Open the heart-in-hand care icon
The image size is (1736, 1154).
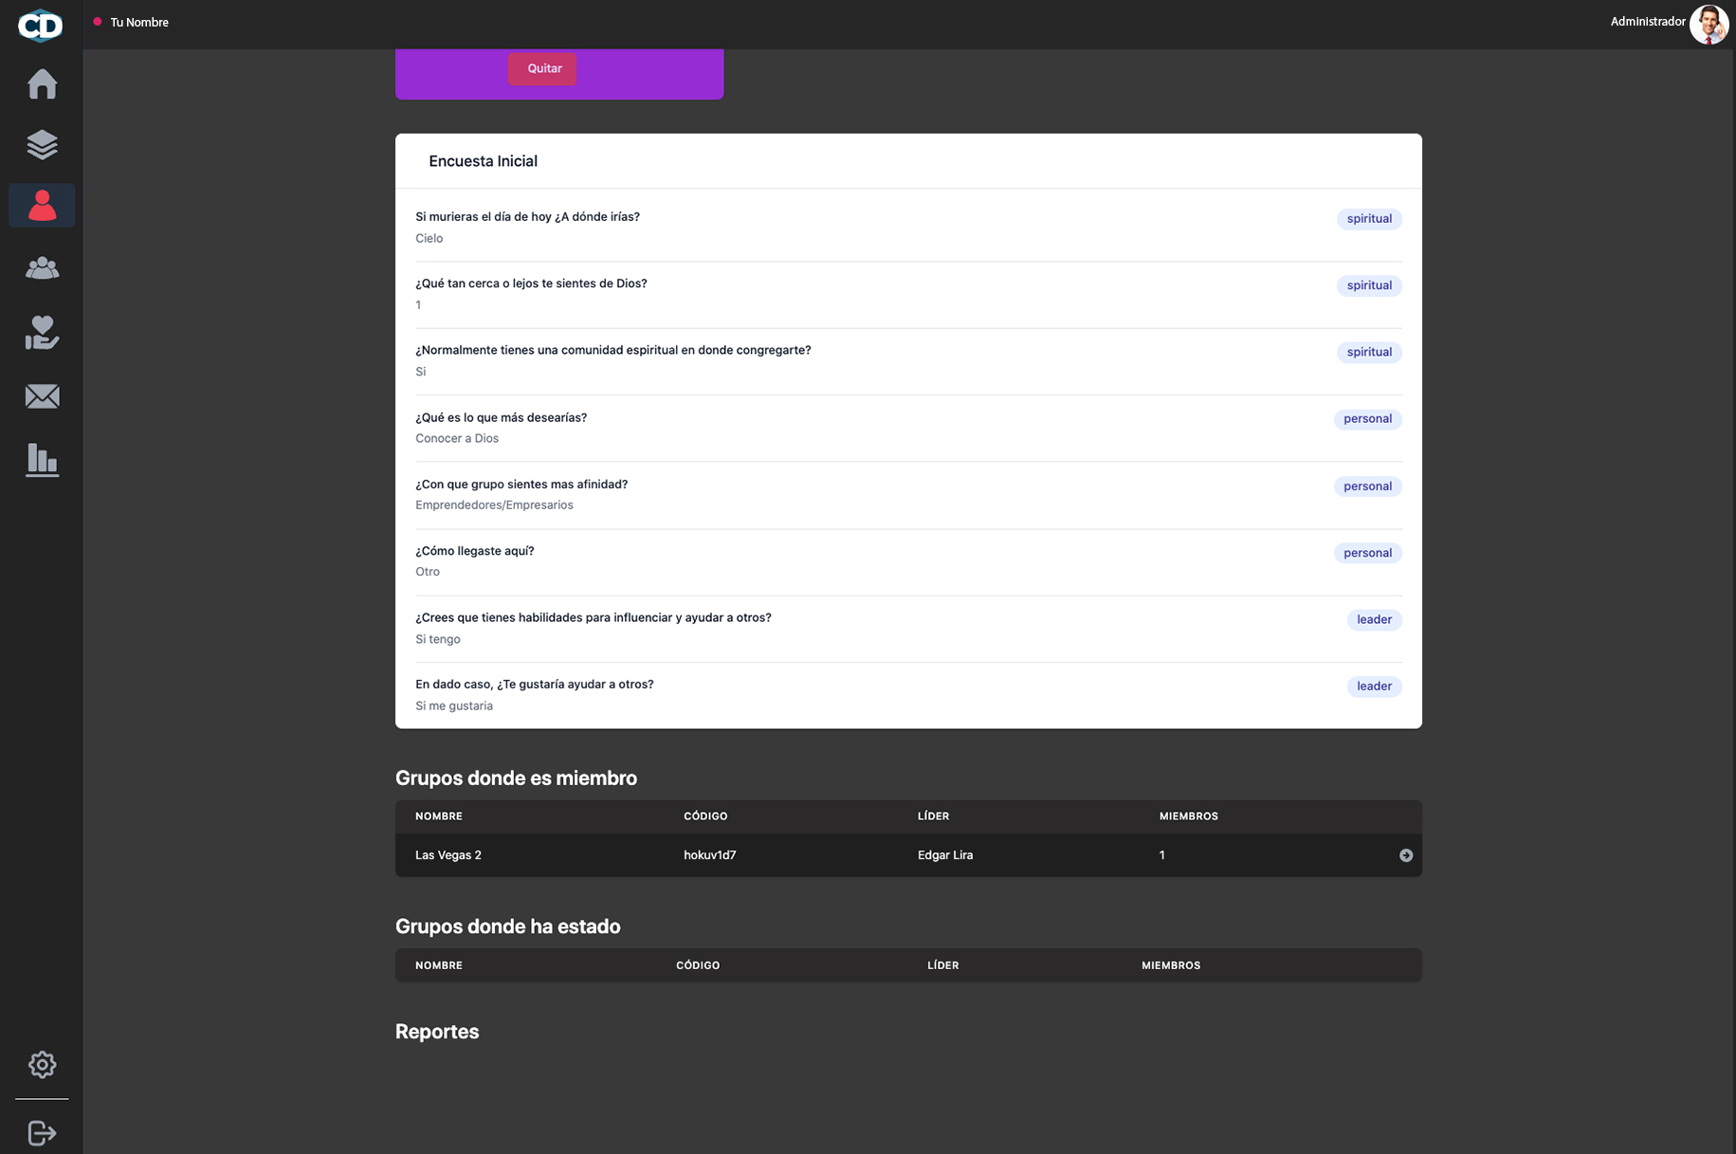pyautogui.click(x=42, y=332)
